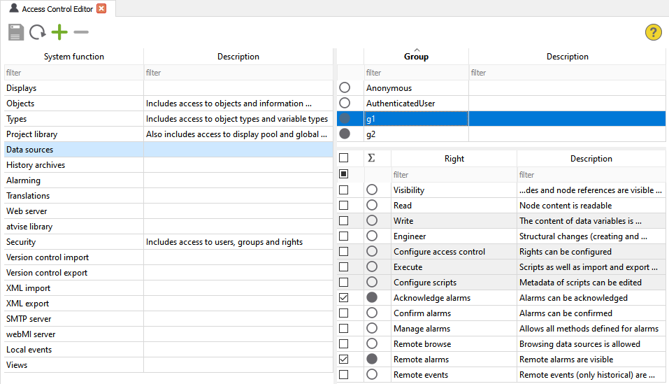Enable the Visibility right checkbox
The image size is (669, 384).
click(x=343, y=190)
